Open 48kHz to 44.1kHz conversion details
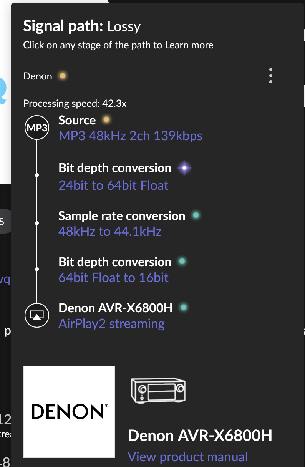Screen dimensions: 305x467 [x=110, y=232]
